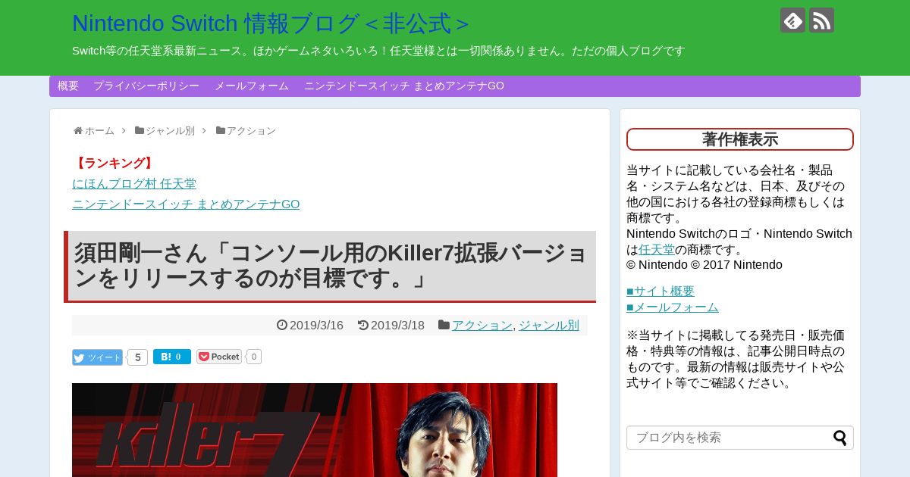910x477 pixels.
Task: Click the Pocket count 0 bubble
Action: [254, 357]
